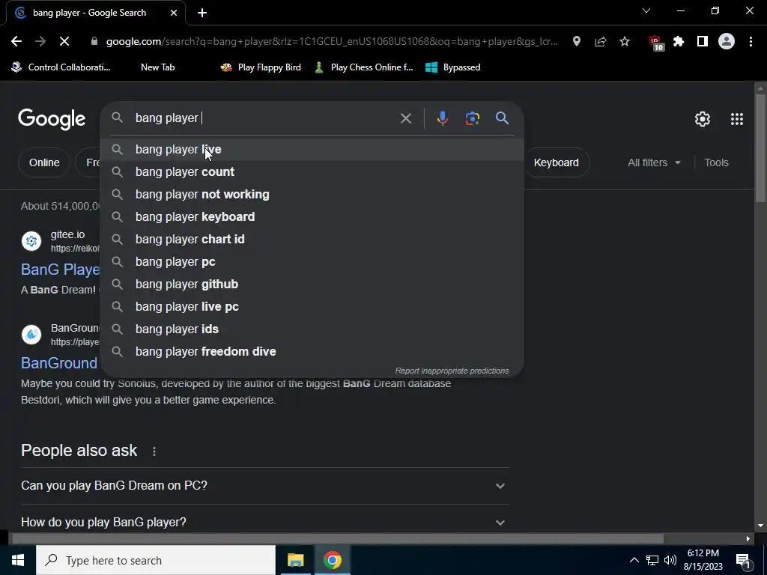This screenshot has width=767, height=575.
Task: Open the taskbar network icon
Action: pyautogui.click(x=652, y=560)
